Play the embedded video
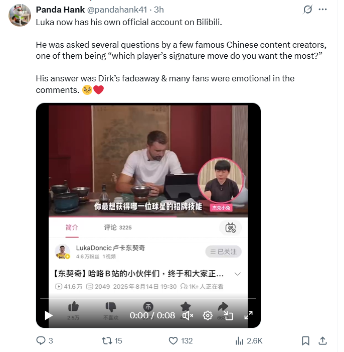Screen dimensions: 344x352 (49, 315)
